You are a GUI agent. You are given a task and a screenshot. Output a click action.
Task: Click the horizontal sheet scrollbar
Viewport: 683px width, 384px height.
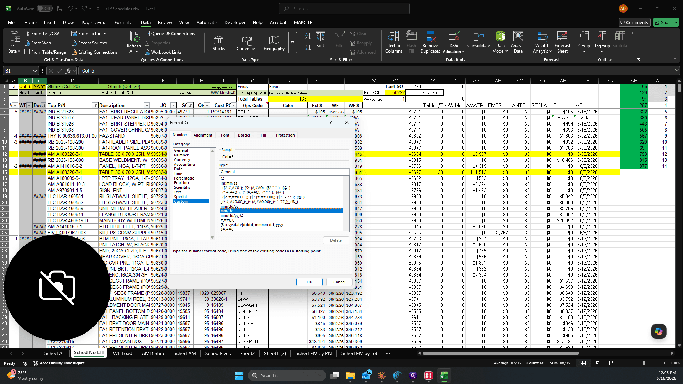pyautogui.click(x=501, y=353)
